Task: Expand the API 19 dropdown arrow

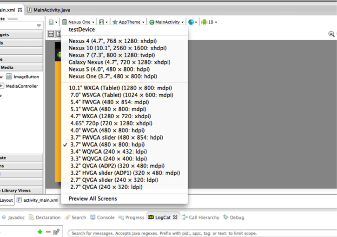Action: (x=216, y=22)
